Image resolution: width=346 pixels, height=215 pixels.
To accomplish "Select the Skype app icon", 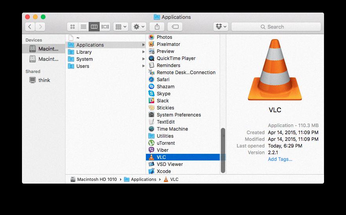I will click(x=151, y=94).
